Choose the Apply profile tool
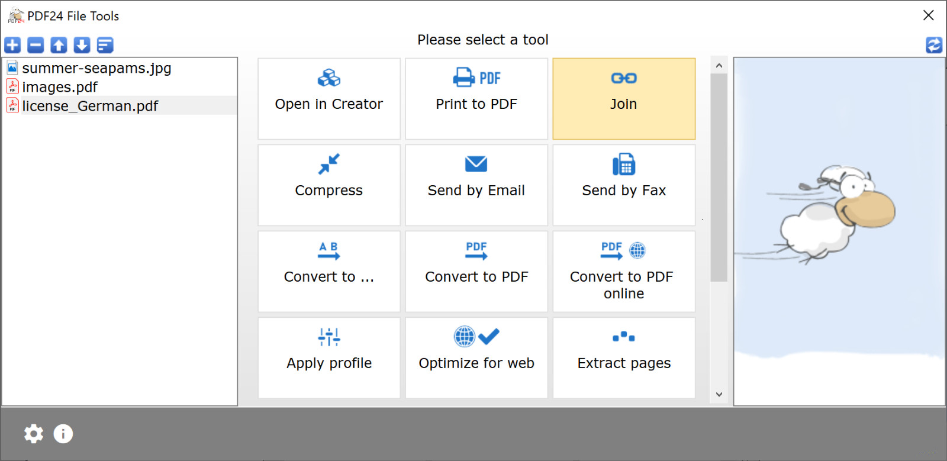The image size is (947, 461). click(329, 358)
